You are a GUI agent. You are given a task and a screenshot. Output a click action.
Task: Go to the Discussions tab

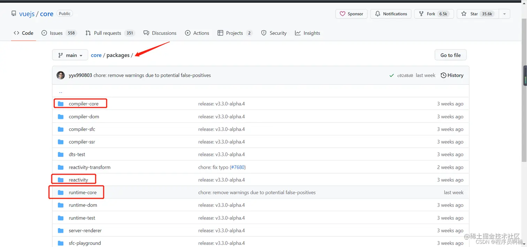click(x=160, y=33)
